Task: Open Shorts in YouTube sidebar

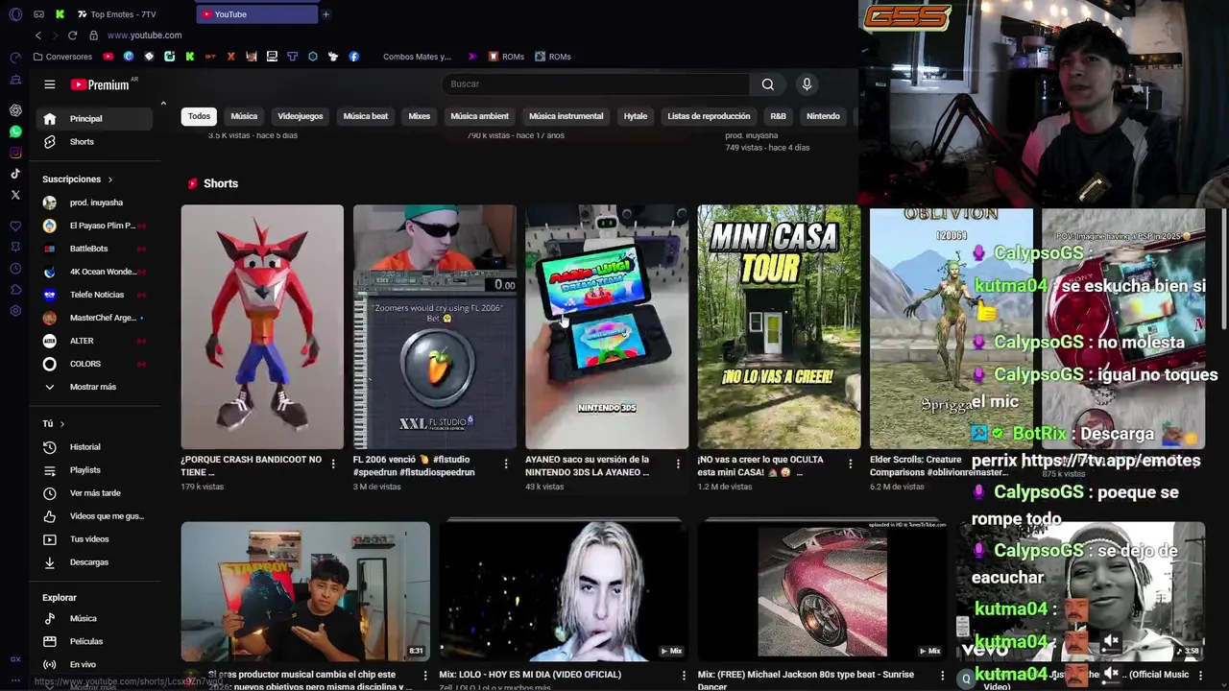Action: (x=94, y=142)
